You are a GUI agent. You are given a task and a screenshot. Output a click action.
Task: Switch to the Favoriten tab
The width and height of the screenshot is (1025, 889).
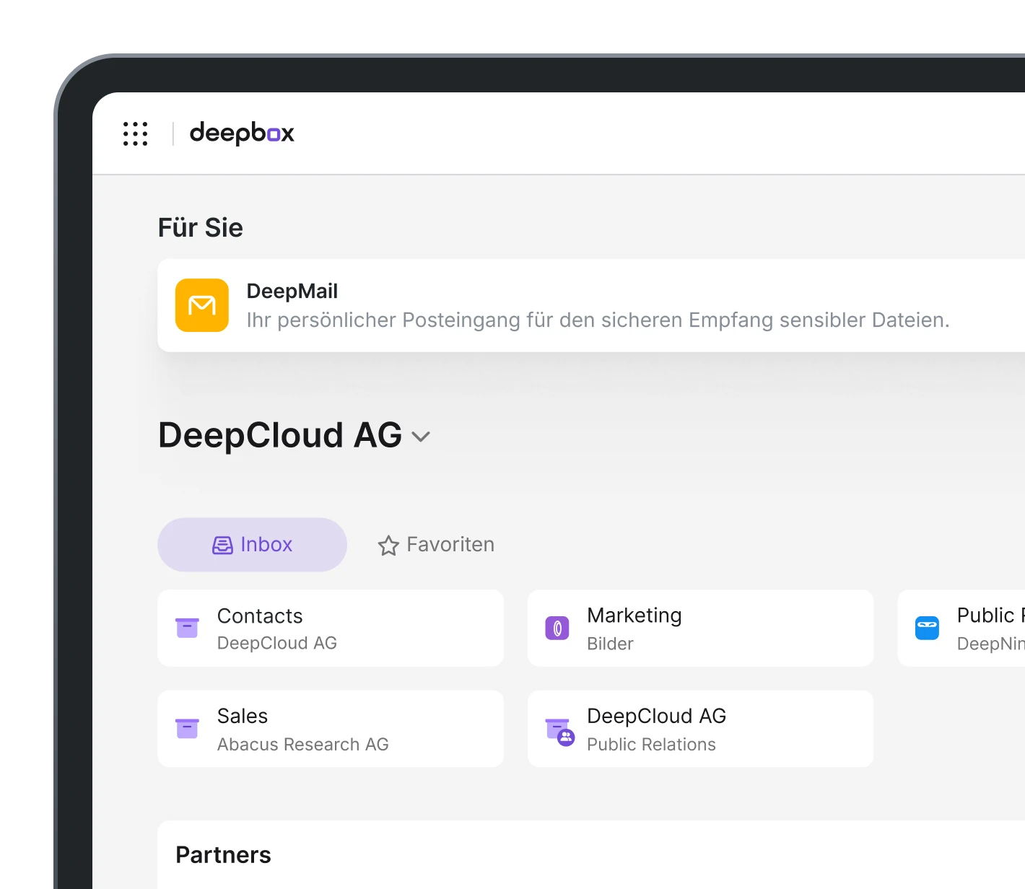(436, 545)
